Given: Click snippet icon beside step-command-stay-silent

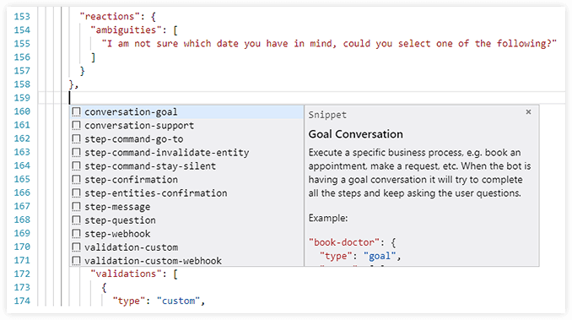Looking at the screenshot, I should (76, 166).
